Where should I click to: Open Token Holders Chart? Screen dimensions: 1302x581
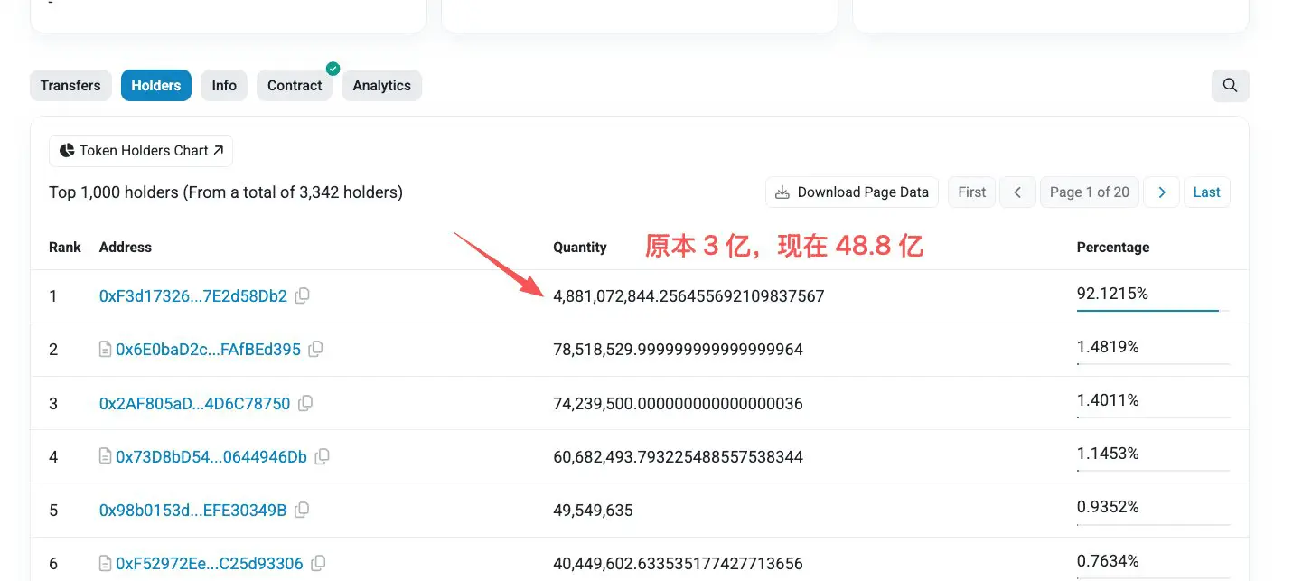pyautogui.click(x=141, y=151)
